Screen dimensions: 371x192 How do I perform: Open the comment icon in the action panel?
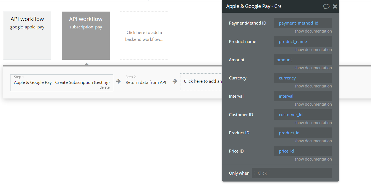click(326, 6)
